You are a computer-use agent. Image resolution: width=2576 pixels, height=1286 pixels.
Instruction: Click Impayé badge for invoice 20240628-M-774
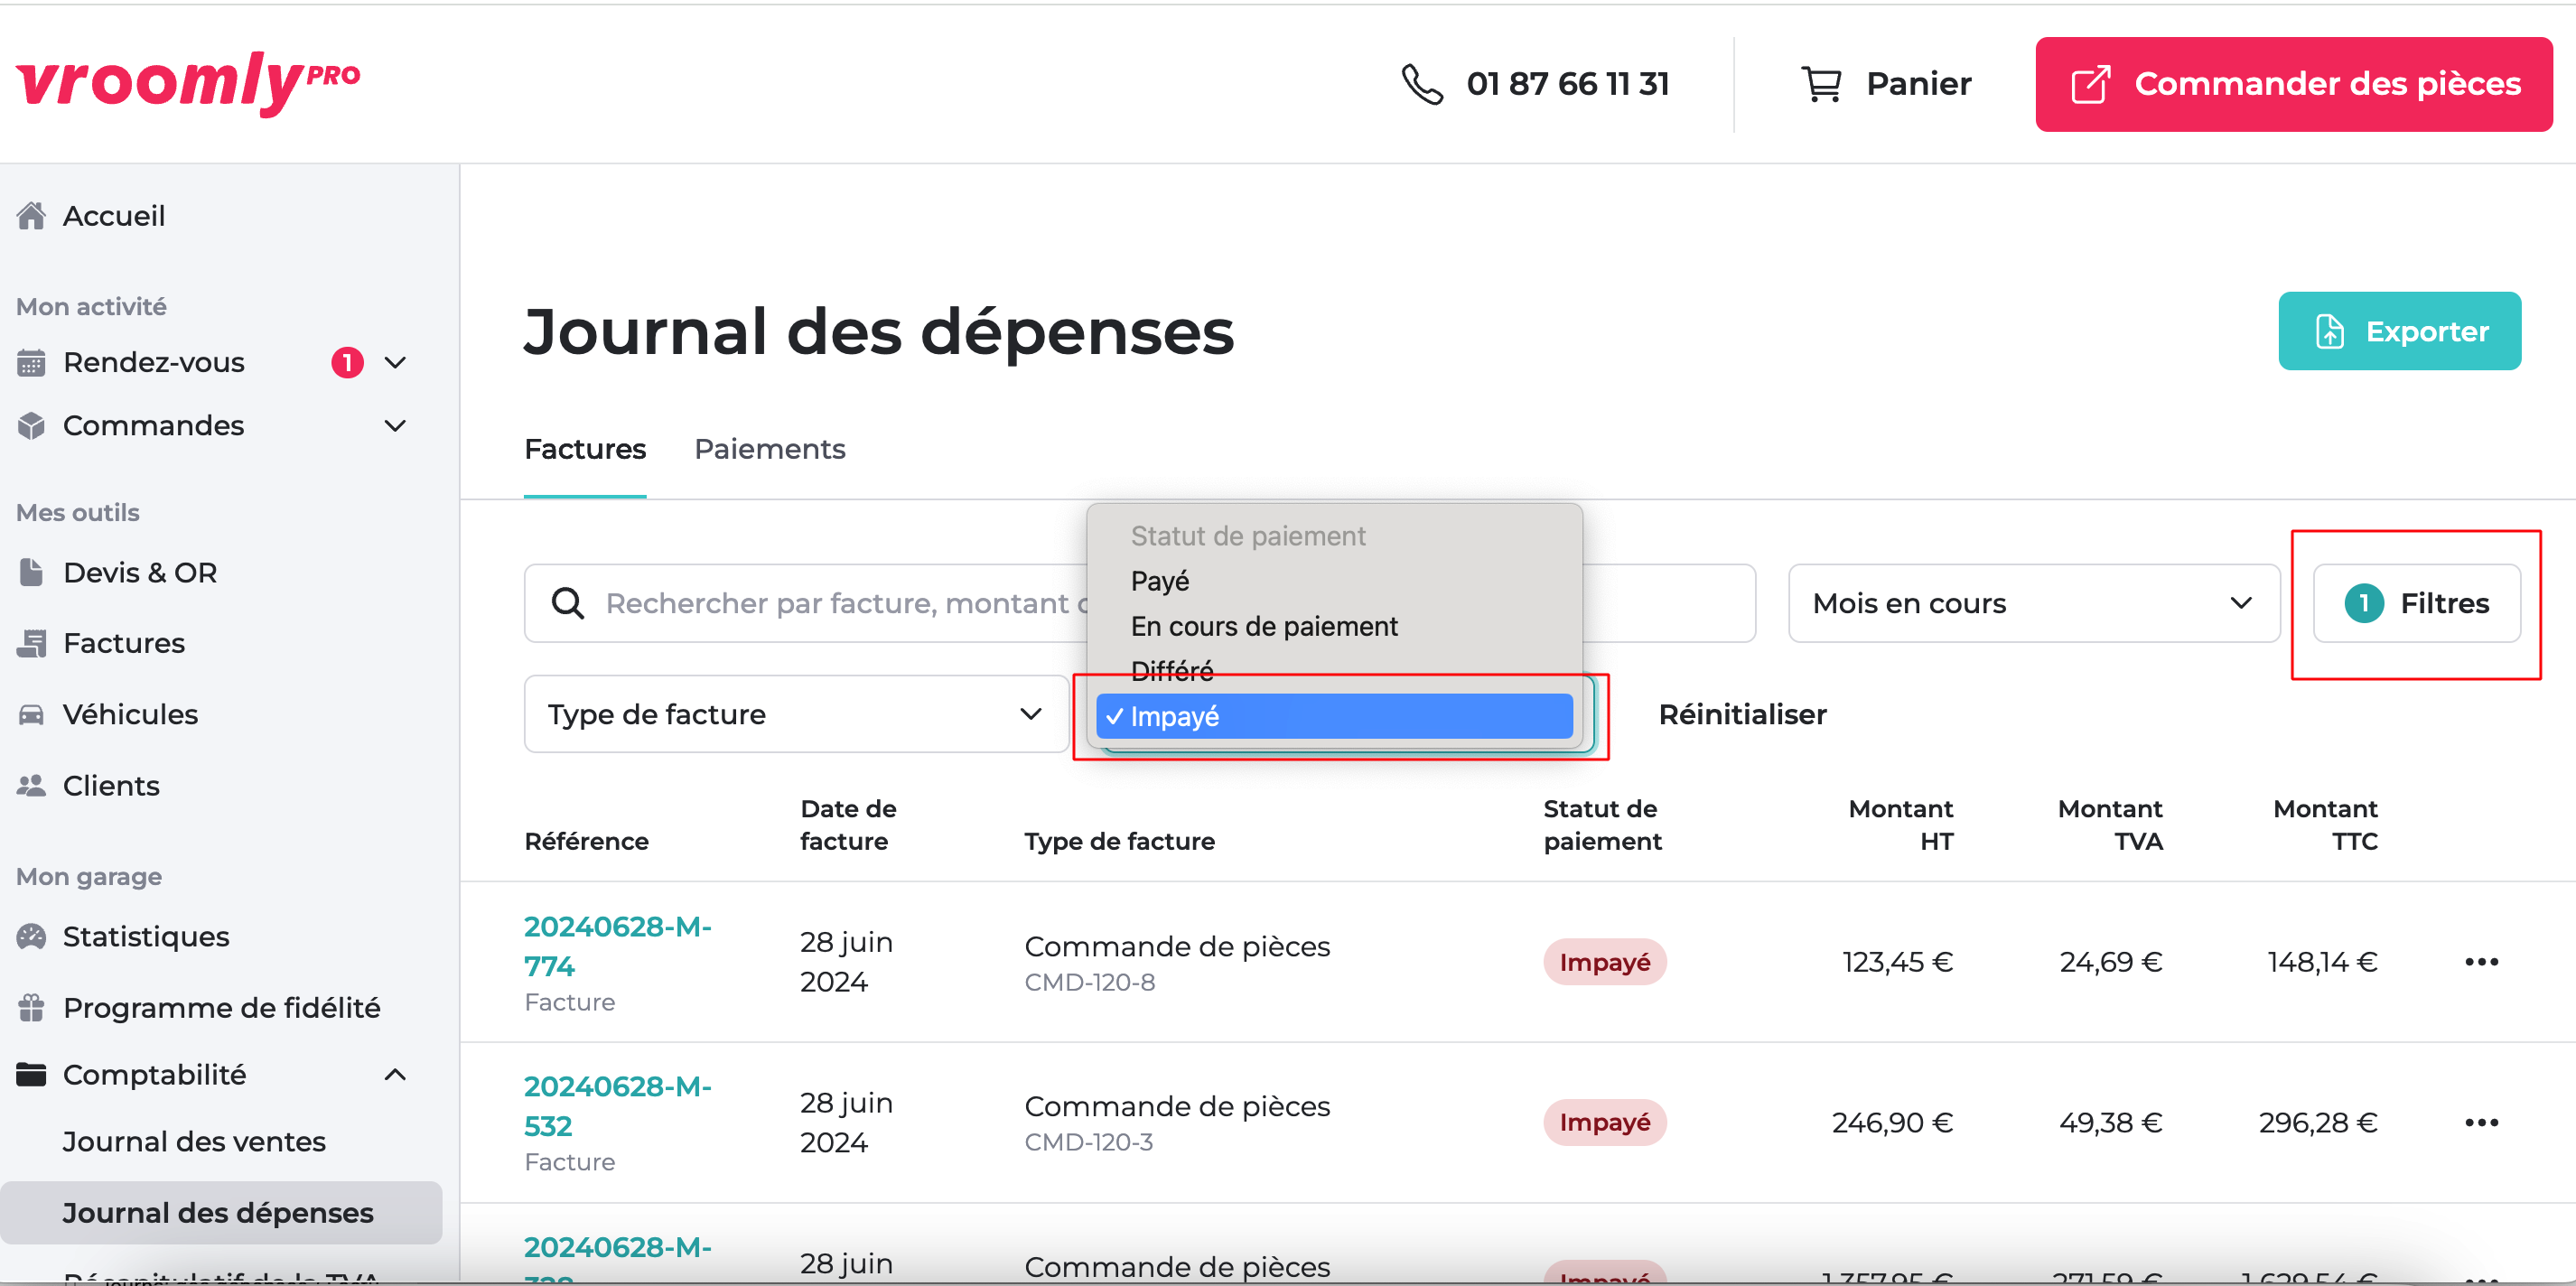[1604, 962]
